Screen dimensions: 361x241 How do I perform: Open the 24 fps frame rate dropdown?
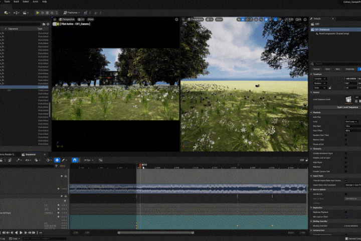coord(89,160)
